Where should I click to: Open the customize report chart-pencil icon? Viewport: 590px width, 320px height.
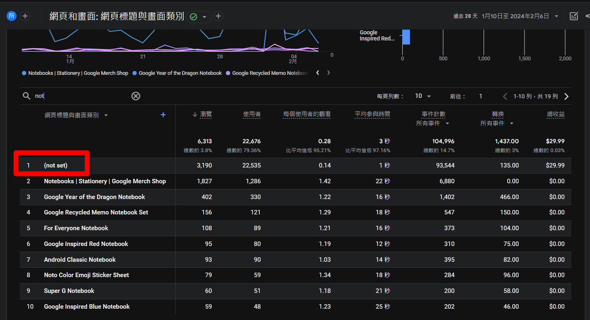click(574, 16)
